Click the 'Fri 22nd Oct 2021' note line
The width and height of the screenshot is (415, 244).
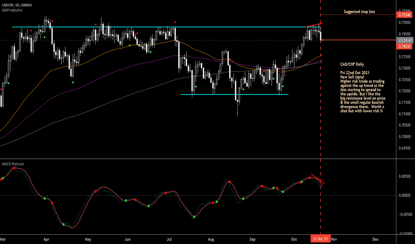pyautogui.click(x=354, y=73)
